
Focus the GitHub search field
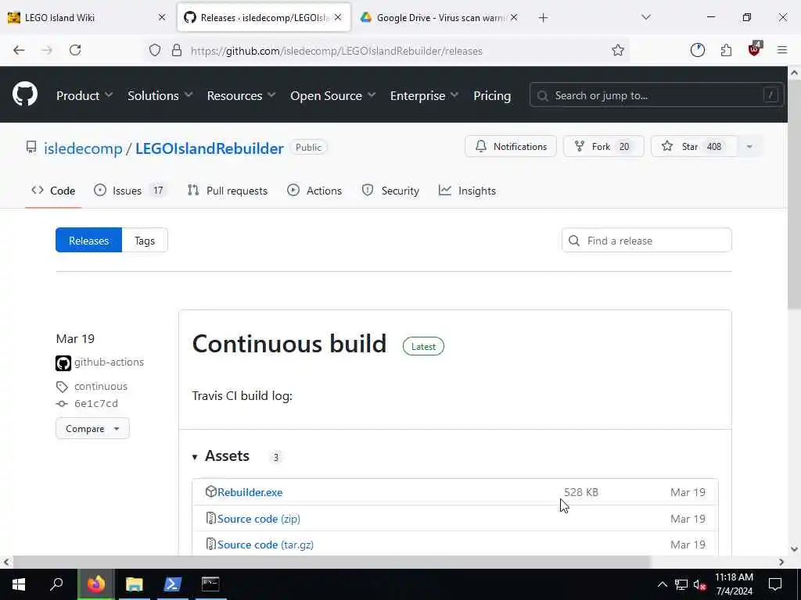(x=656, y=95)
